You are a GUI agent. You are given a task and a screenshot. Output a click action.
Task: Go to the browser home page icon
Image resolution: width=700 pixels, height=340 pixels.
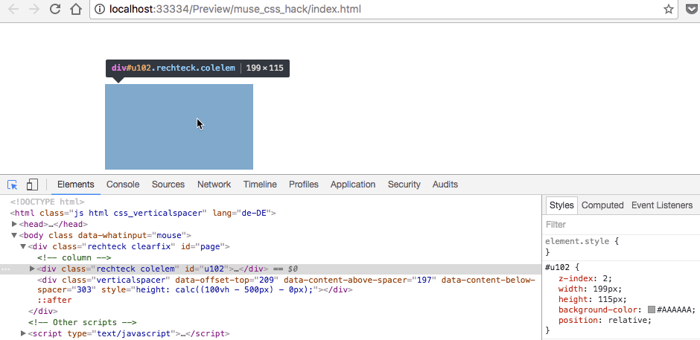(77, 9)
